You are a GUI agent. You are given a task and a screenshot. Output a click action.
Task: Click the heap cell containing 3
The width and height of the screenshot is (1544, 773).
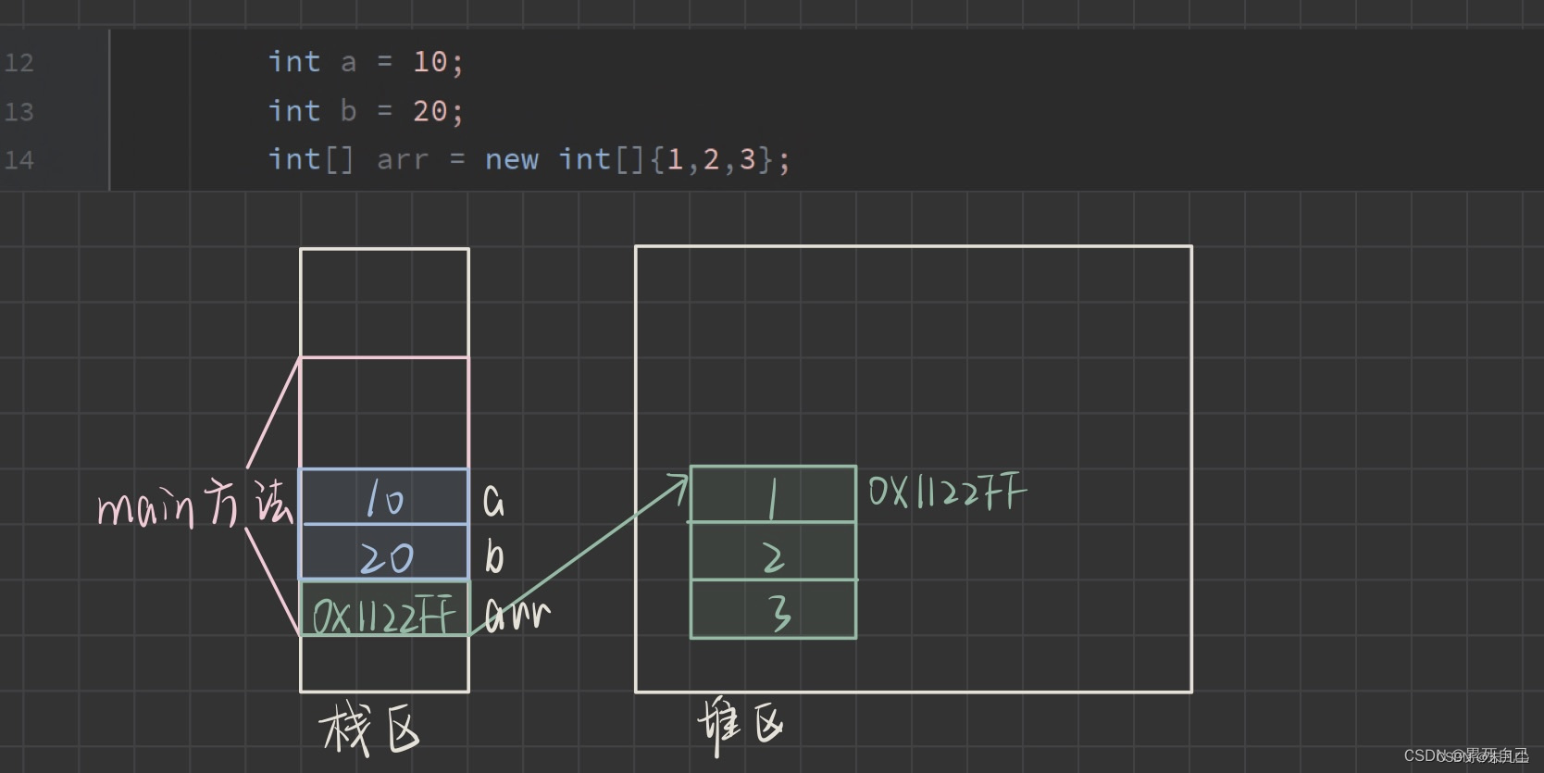click(x=773, y=609)
